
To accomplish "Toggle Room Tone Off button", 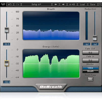I will coord(90,79).
